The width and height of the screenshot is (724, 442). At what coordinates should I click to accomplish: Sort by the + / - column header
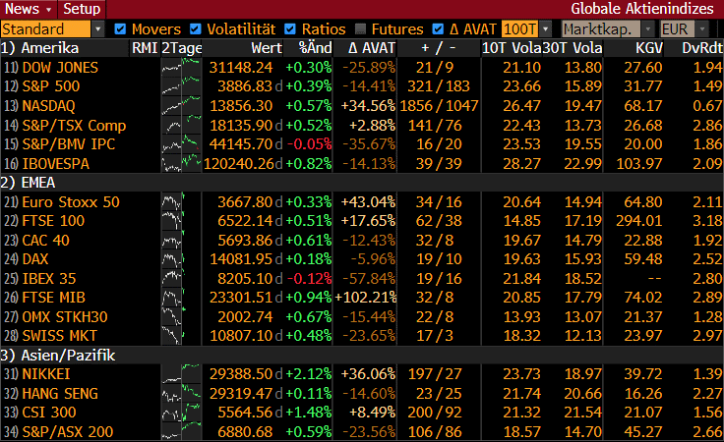(439, 48)
